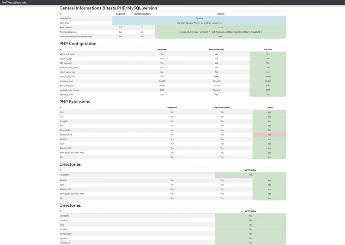
Task: Click the download directory writable status
Action: 250,243
